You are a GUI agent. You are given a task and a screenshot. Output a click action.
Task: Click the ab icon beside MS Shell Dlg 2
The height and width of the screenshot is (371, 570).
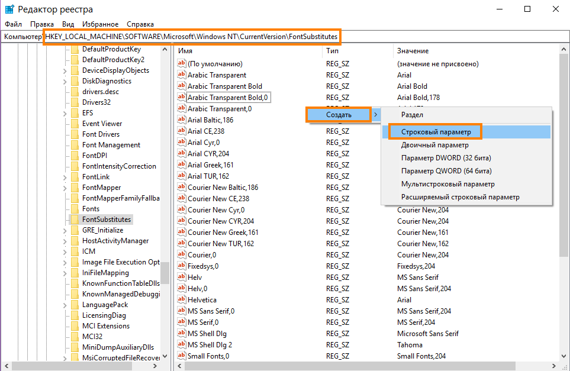click(x=181, y=345)
